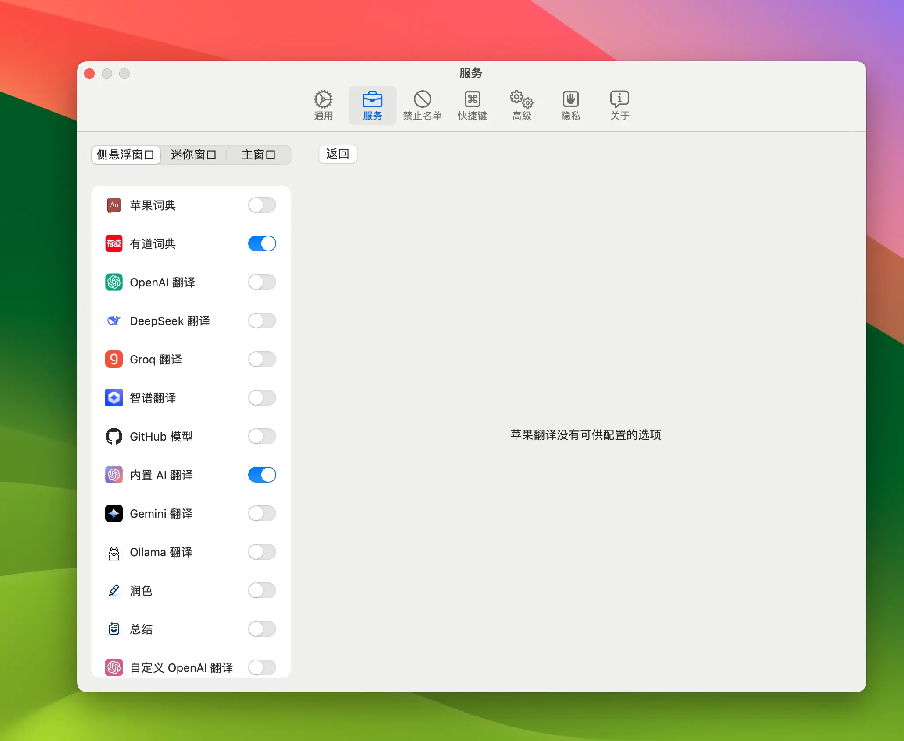
Task: Open the 通用 general settings gear icon
Action: [x=323, y=100]
